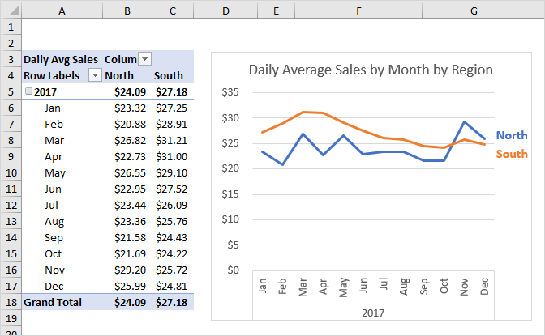Select the South column header cell

173,75
